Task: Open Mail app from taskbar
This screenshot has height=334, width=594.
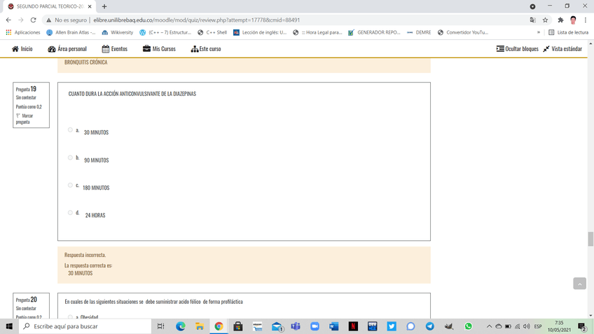Action: click(277, 326)
